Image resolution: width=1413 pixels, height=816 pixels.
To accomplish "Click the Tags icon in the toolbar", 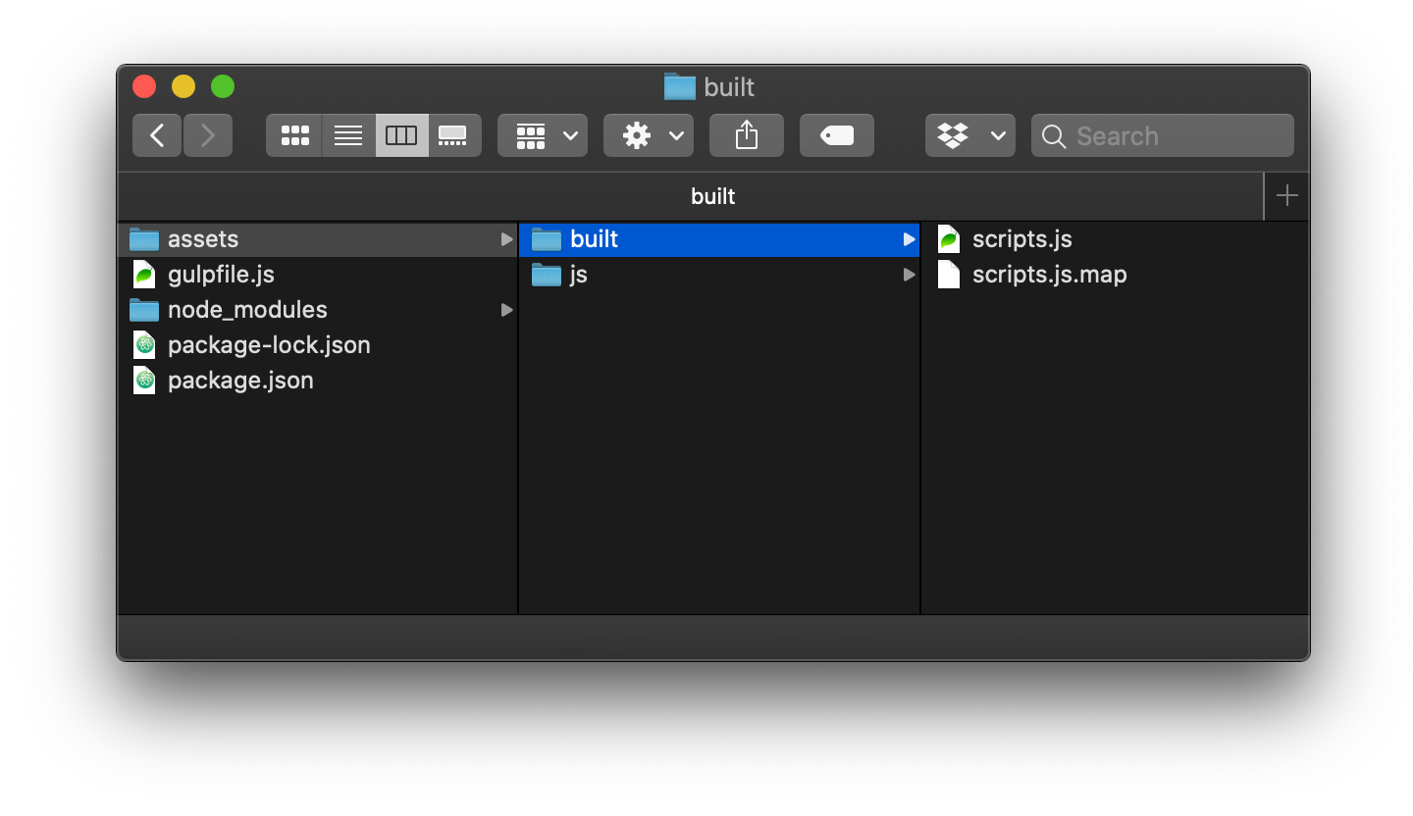I will pos(836,135).
